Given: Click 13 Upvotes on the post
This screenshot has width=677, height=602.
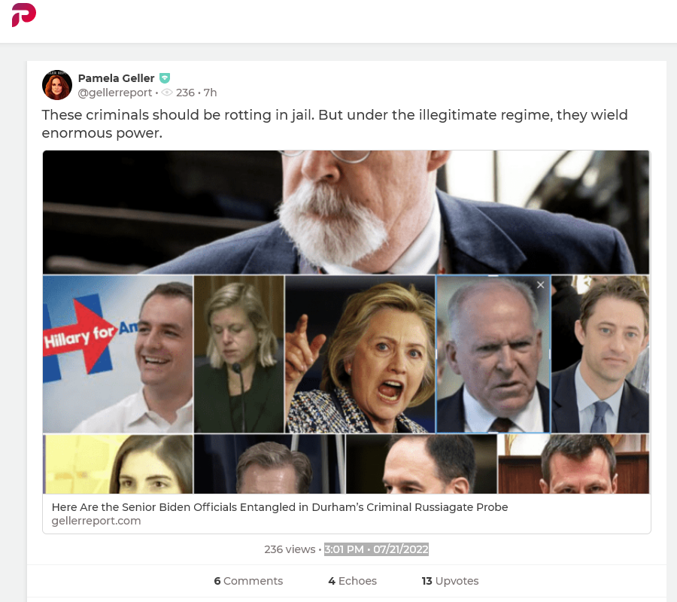Looking at the screenshot, I should pyautogui.click(x=450, y=581).
